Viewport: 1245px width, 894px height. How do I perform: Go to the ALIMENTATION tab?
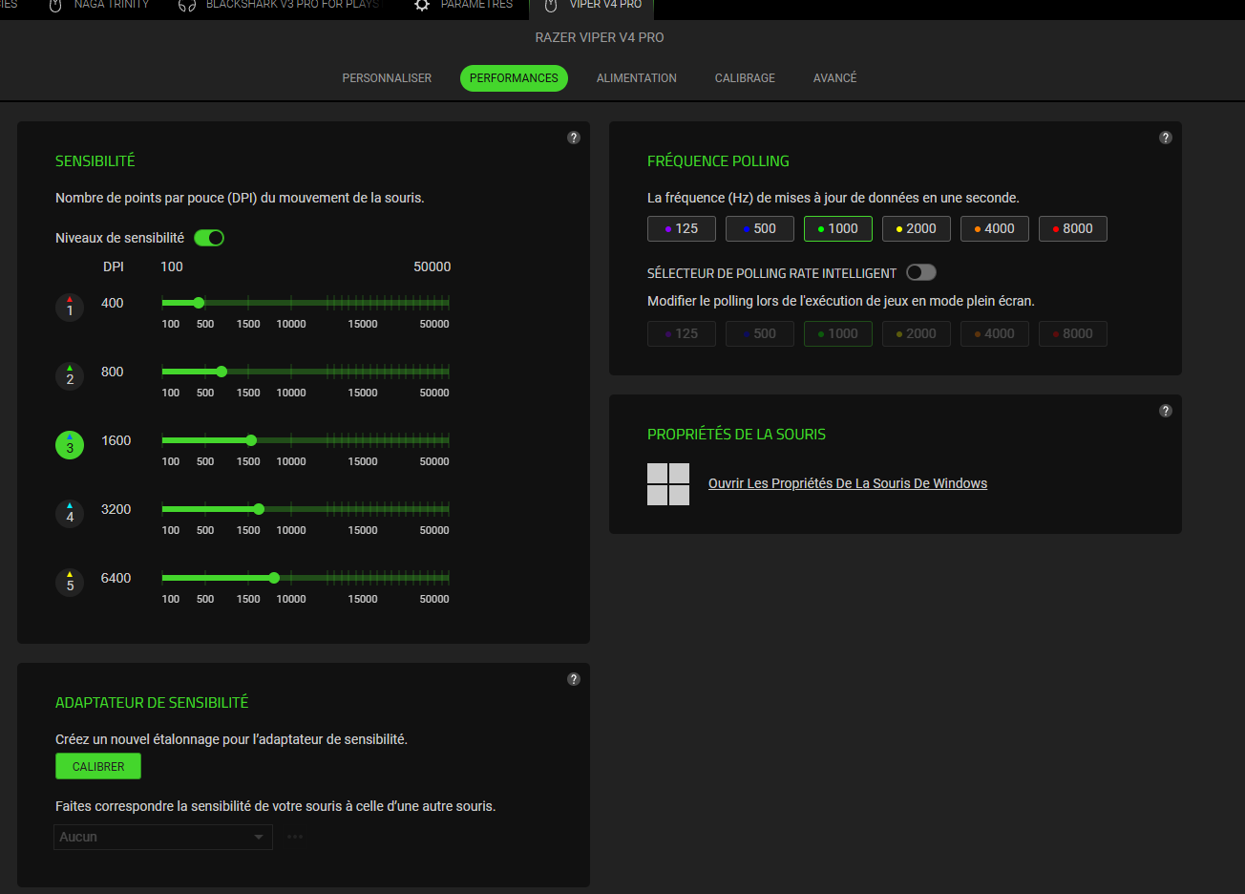coord(637,78)
